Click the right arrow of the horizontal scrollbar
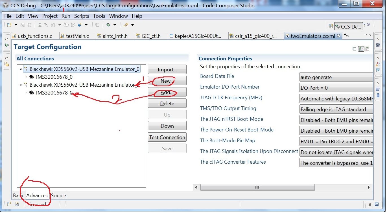The image size is (387, 213). tap(369, 187)
